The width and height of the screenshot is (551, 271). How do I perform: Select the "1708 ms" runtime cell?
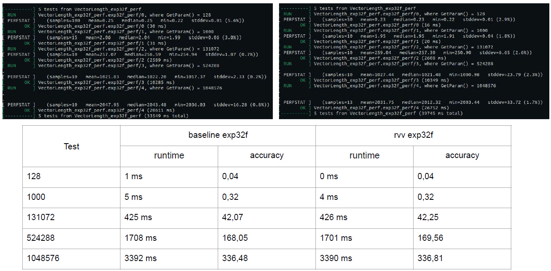[x=169, y=238]
